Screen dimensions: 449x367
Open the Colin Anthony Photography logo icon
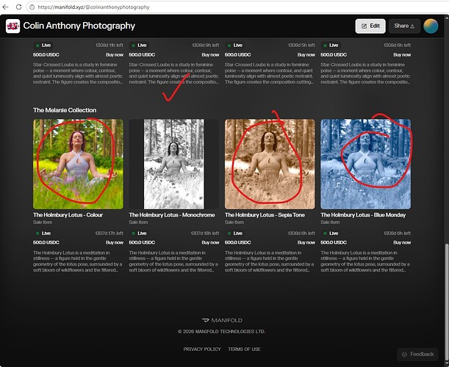(13, 26)
